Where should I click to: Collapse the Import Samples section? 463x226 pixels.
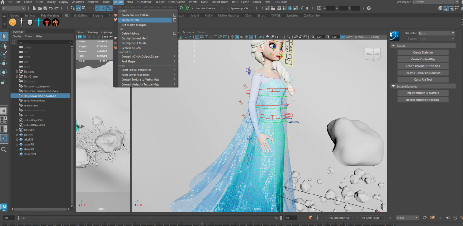click(394, 86)
